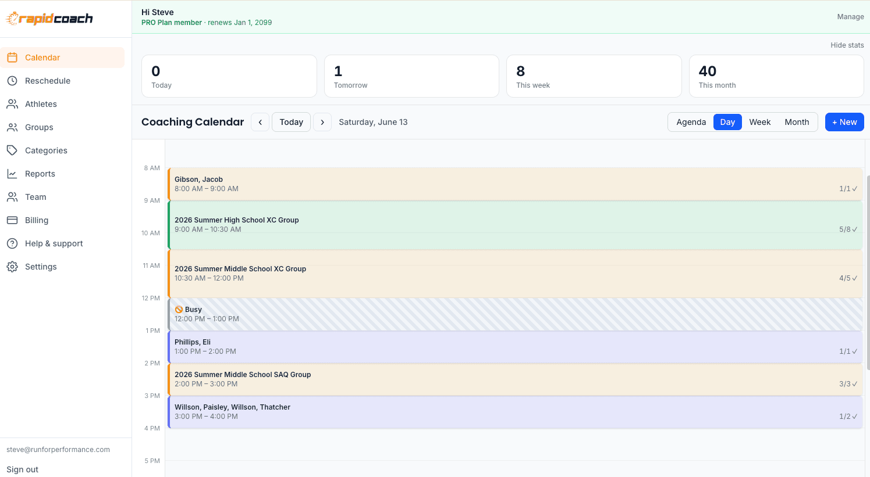Image resolution: width=870 pixels, height=477 pixels.
Task: Click the Billing card icon
Action: click(x=12, y=220)
